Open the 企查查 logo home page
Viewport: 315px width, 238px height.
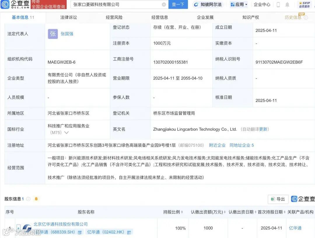(15, 4)
